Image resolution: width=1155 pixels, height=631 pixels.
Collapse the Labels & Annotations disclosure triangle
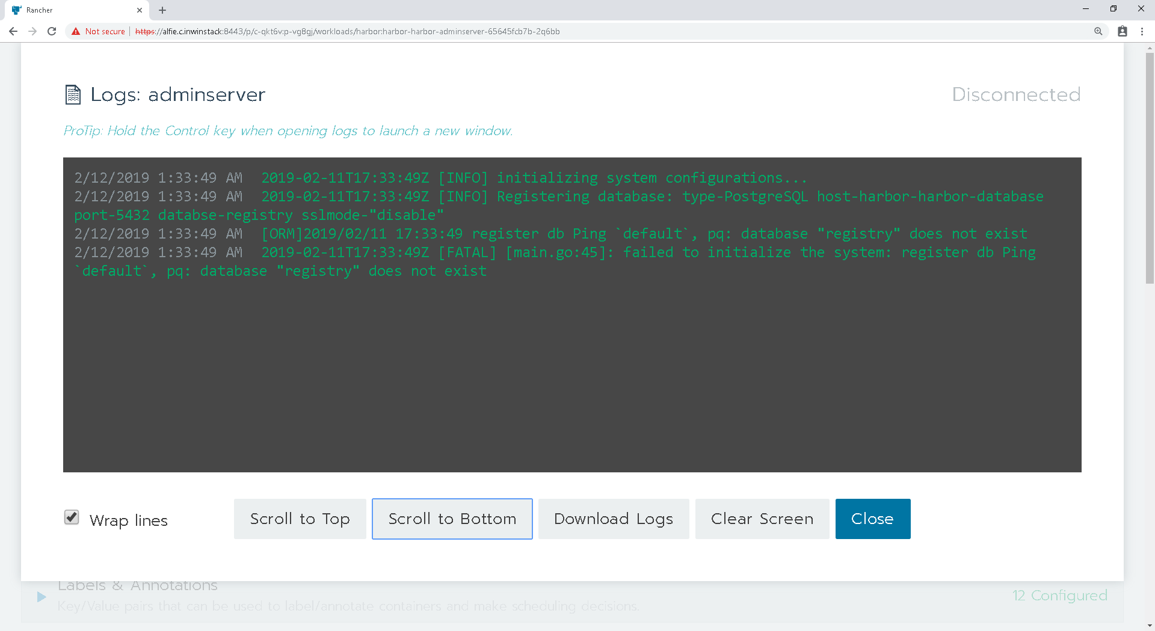point(41,597)
